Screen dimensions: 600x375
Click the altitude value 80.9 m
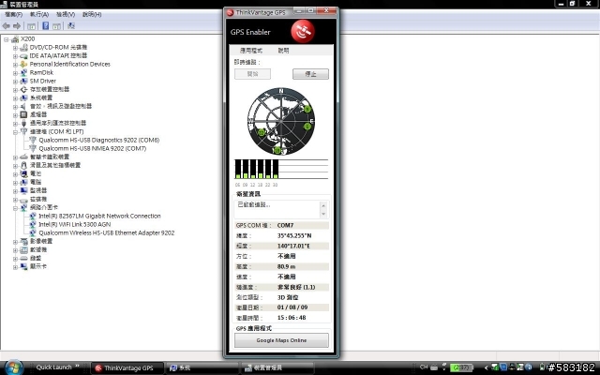point(286,266)
